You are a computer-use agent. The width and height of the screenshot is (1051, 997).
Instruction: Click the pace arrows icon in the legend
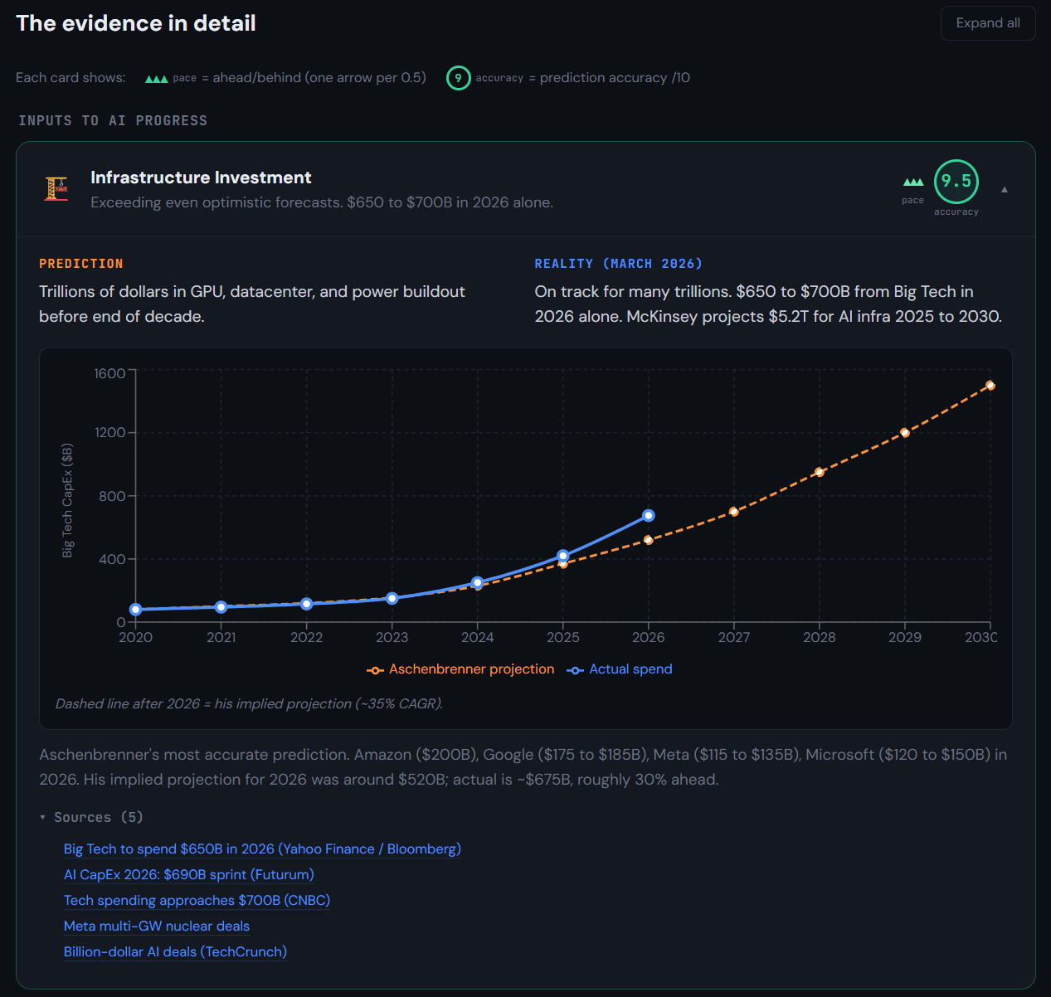(x=156, y=79)
